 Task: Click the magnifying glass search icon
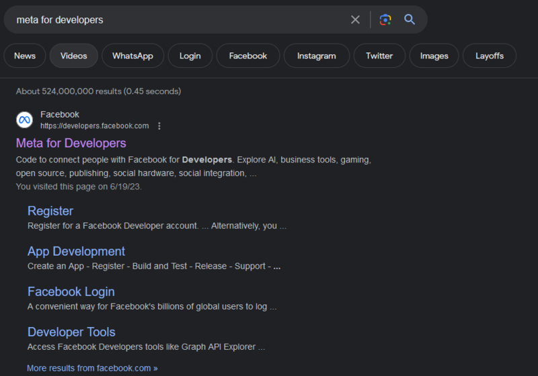click(410, 19)
